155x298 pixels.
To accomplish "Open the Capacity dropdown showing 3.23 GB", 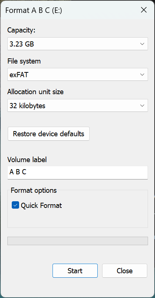I will click(x=77, y=44).
